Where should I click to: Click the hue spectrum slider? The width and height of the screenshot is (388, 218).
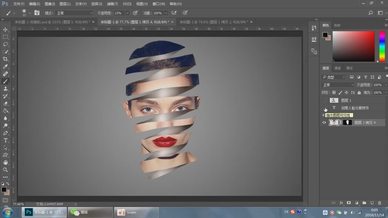[382, 46]
